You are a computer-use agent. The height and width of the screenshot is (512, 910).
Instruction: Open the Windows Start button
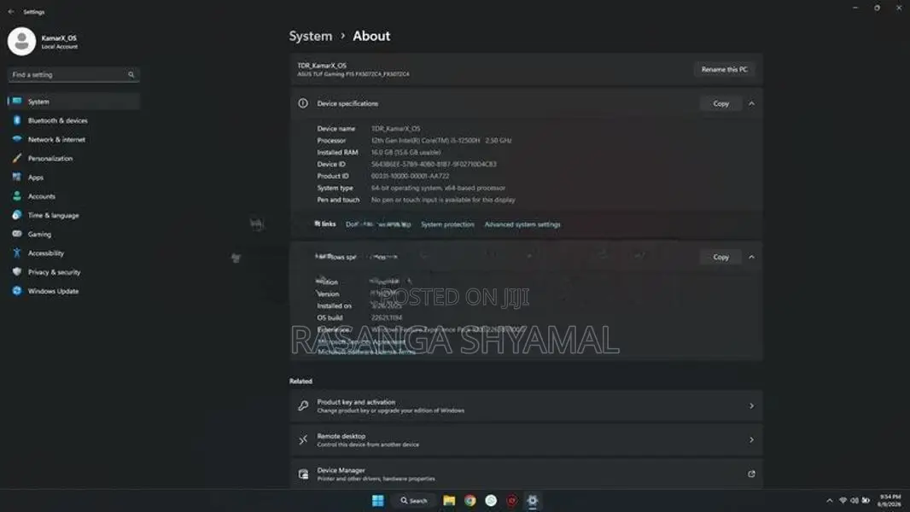[378, 500]
